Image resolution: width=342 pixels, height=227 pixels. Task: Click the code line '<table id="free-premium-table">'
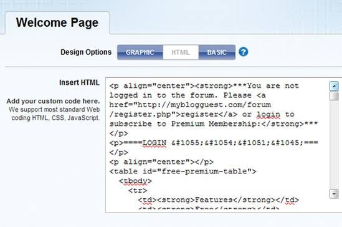[183, 171]
